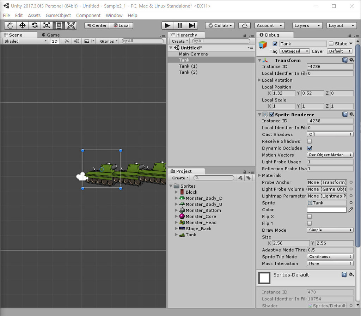Click the Color swatch in Sprite Renderer
361x316 pixels.
point(326,209)
